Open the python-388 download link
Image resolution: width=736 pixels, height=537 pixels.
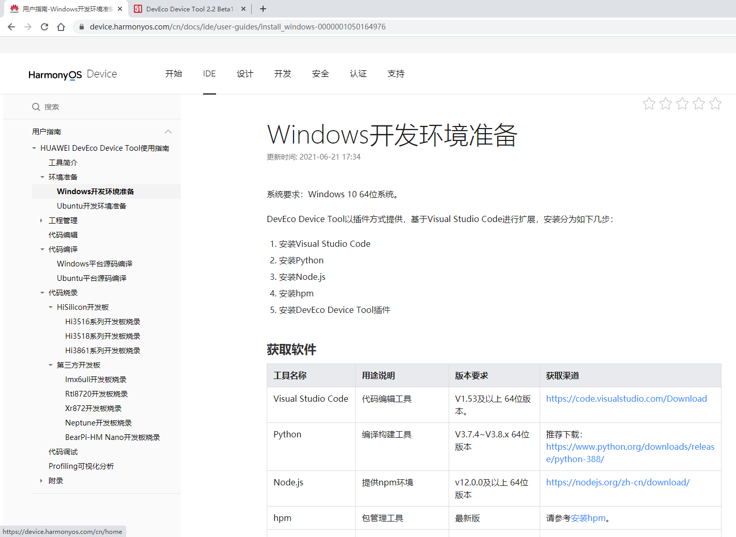pos(630,453)
